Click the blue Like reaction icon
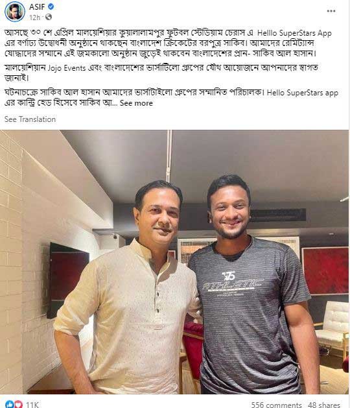 pos(9,404)
